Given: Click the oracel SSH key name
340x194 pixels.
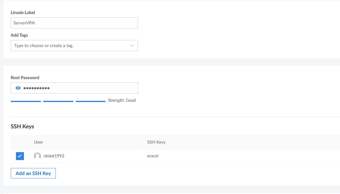Looking at the screenshot, I should pyautogui.click(x=153, y=156).
